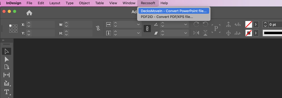Image resolution: width=282 pixels, height=98 pixels.
Task: Click the reference point locator grid
Action: pyautogui.click(x=13, y=29)
